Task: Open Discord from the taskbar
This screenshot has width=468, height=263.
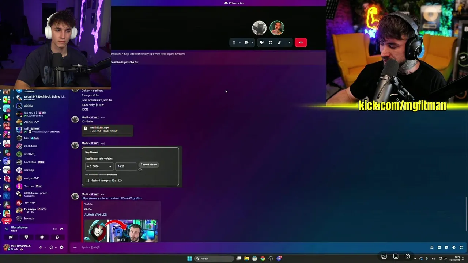Action: click(279, 259)
